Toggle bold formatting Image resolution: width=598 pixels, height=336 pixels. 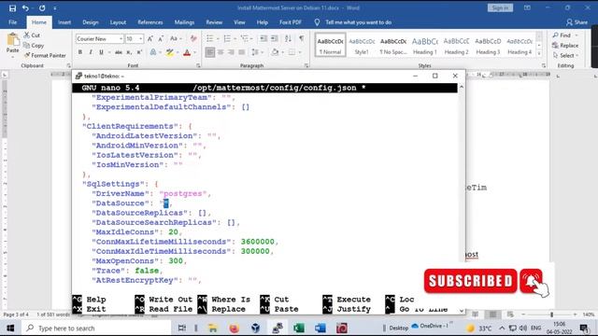(80, 52)
